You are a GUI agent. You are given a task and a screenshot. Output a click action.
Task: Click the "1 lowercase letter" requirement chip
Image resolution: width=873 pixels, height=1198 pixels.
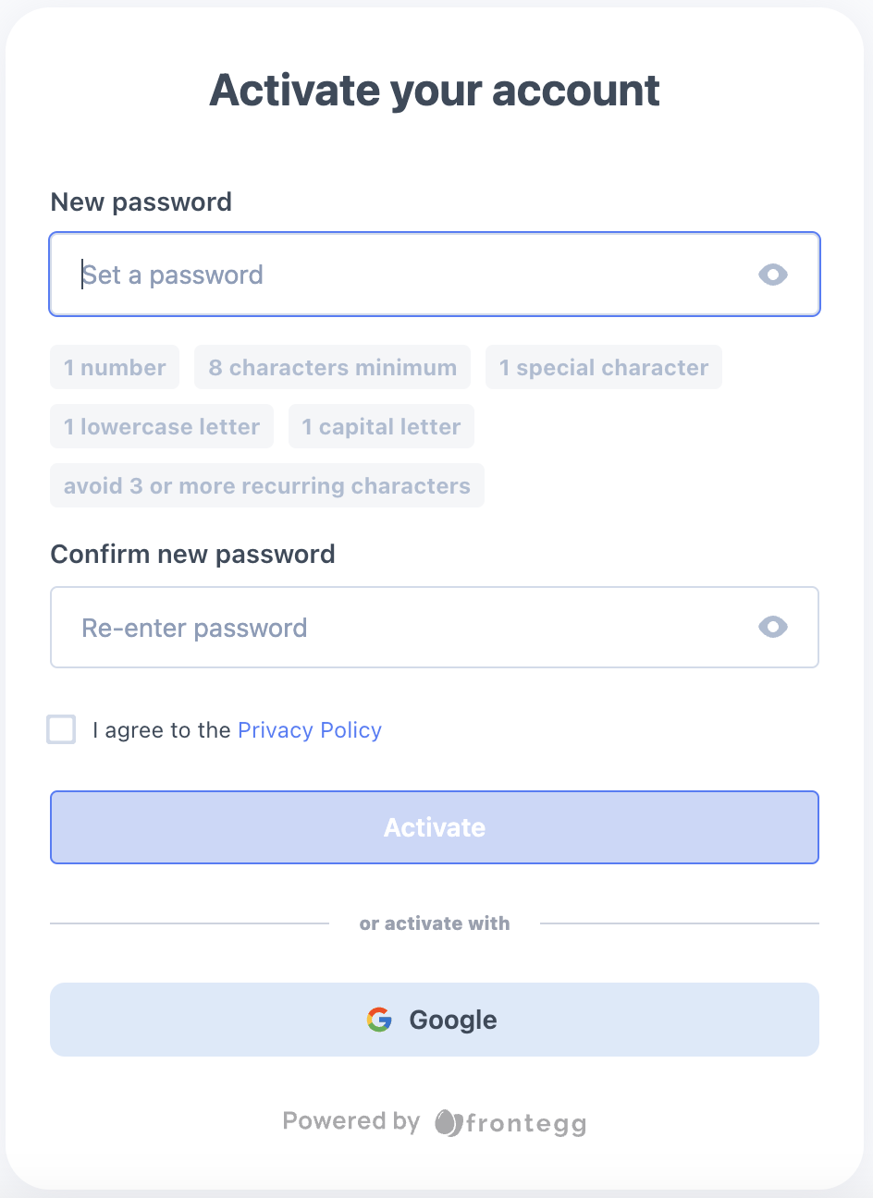click(x=162, y=427)
